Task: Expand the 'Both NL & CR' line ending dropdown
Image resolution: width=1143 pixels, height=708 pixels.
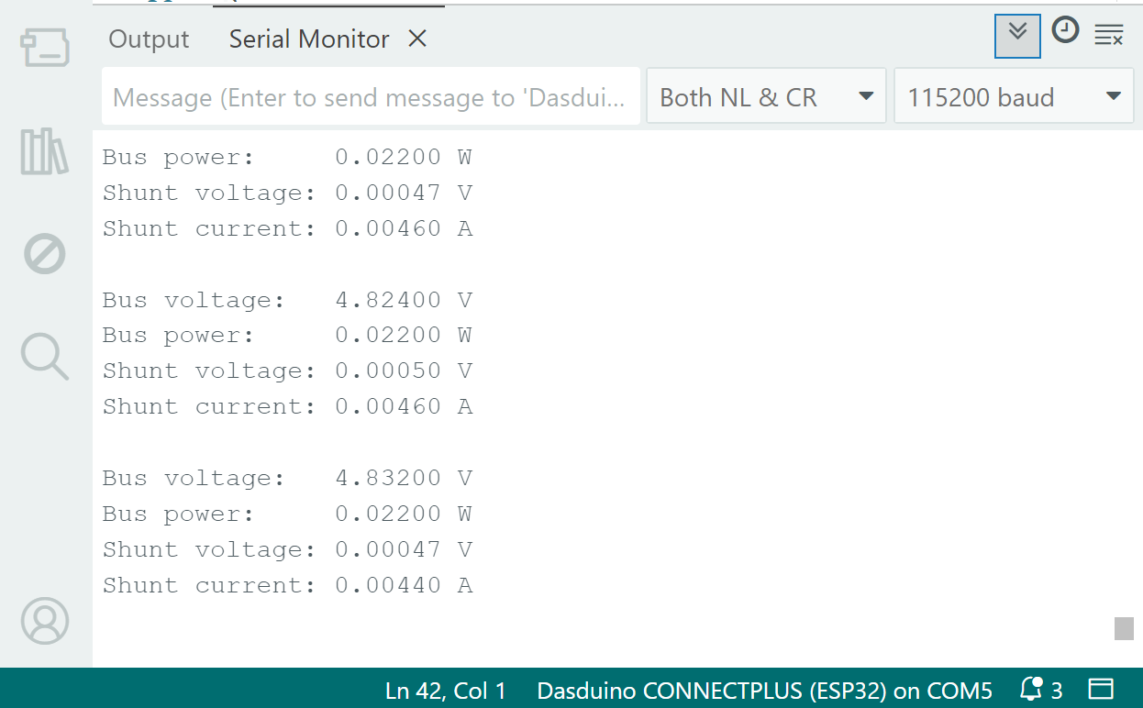Action: pos(766,96)
